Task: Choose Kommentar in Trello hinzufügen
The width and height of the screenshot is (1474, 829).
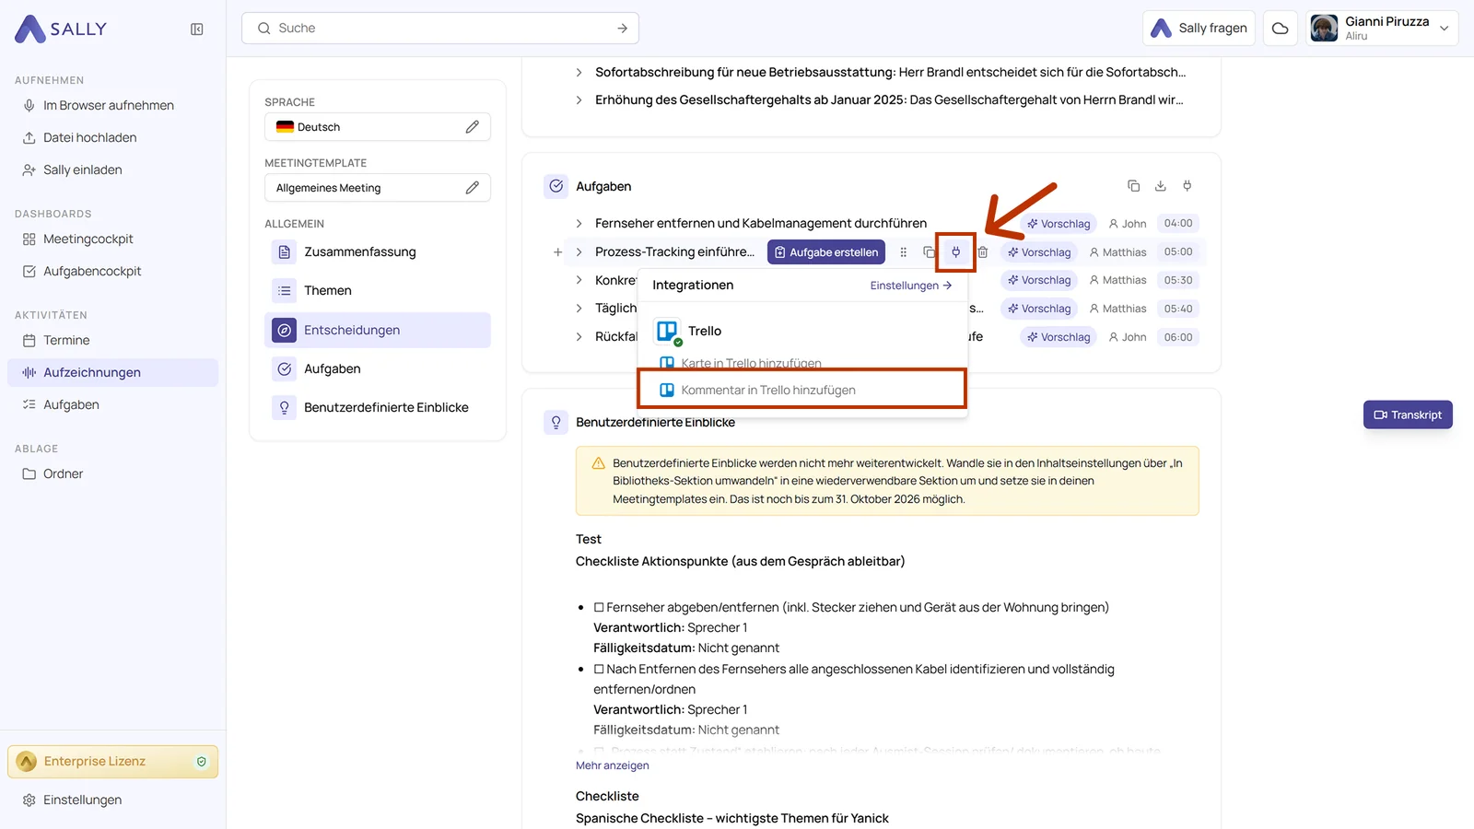Action: click(801, 390)
